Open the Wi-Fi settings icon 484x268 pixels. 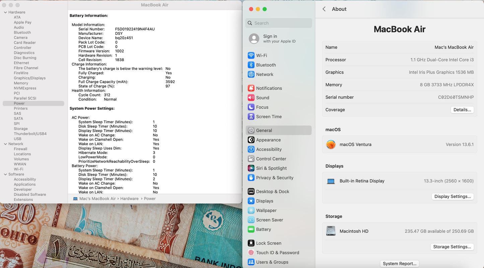(x=251, y=56)
